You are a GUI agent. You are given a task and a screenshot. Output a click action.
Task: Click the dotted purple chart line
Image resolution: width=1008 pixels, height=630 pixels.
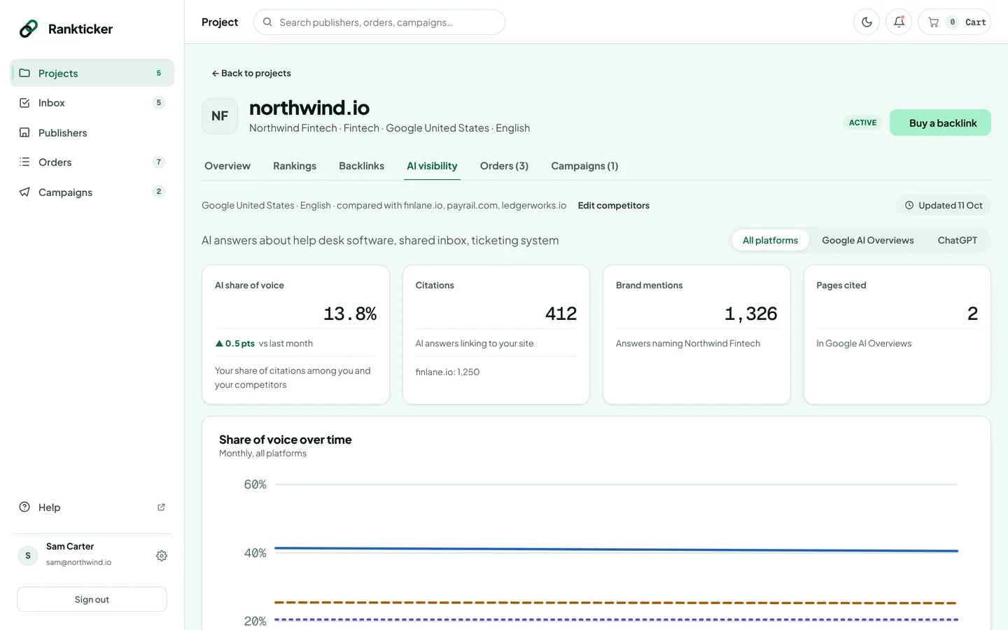(x=616, y=619)
